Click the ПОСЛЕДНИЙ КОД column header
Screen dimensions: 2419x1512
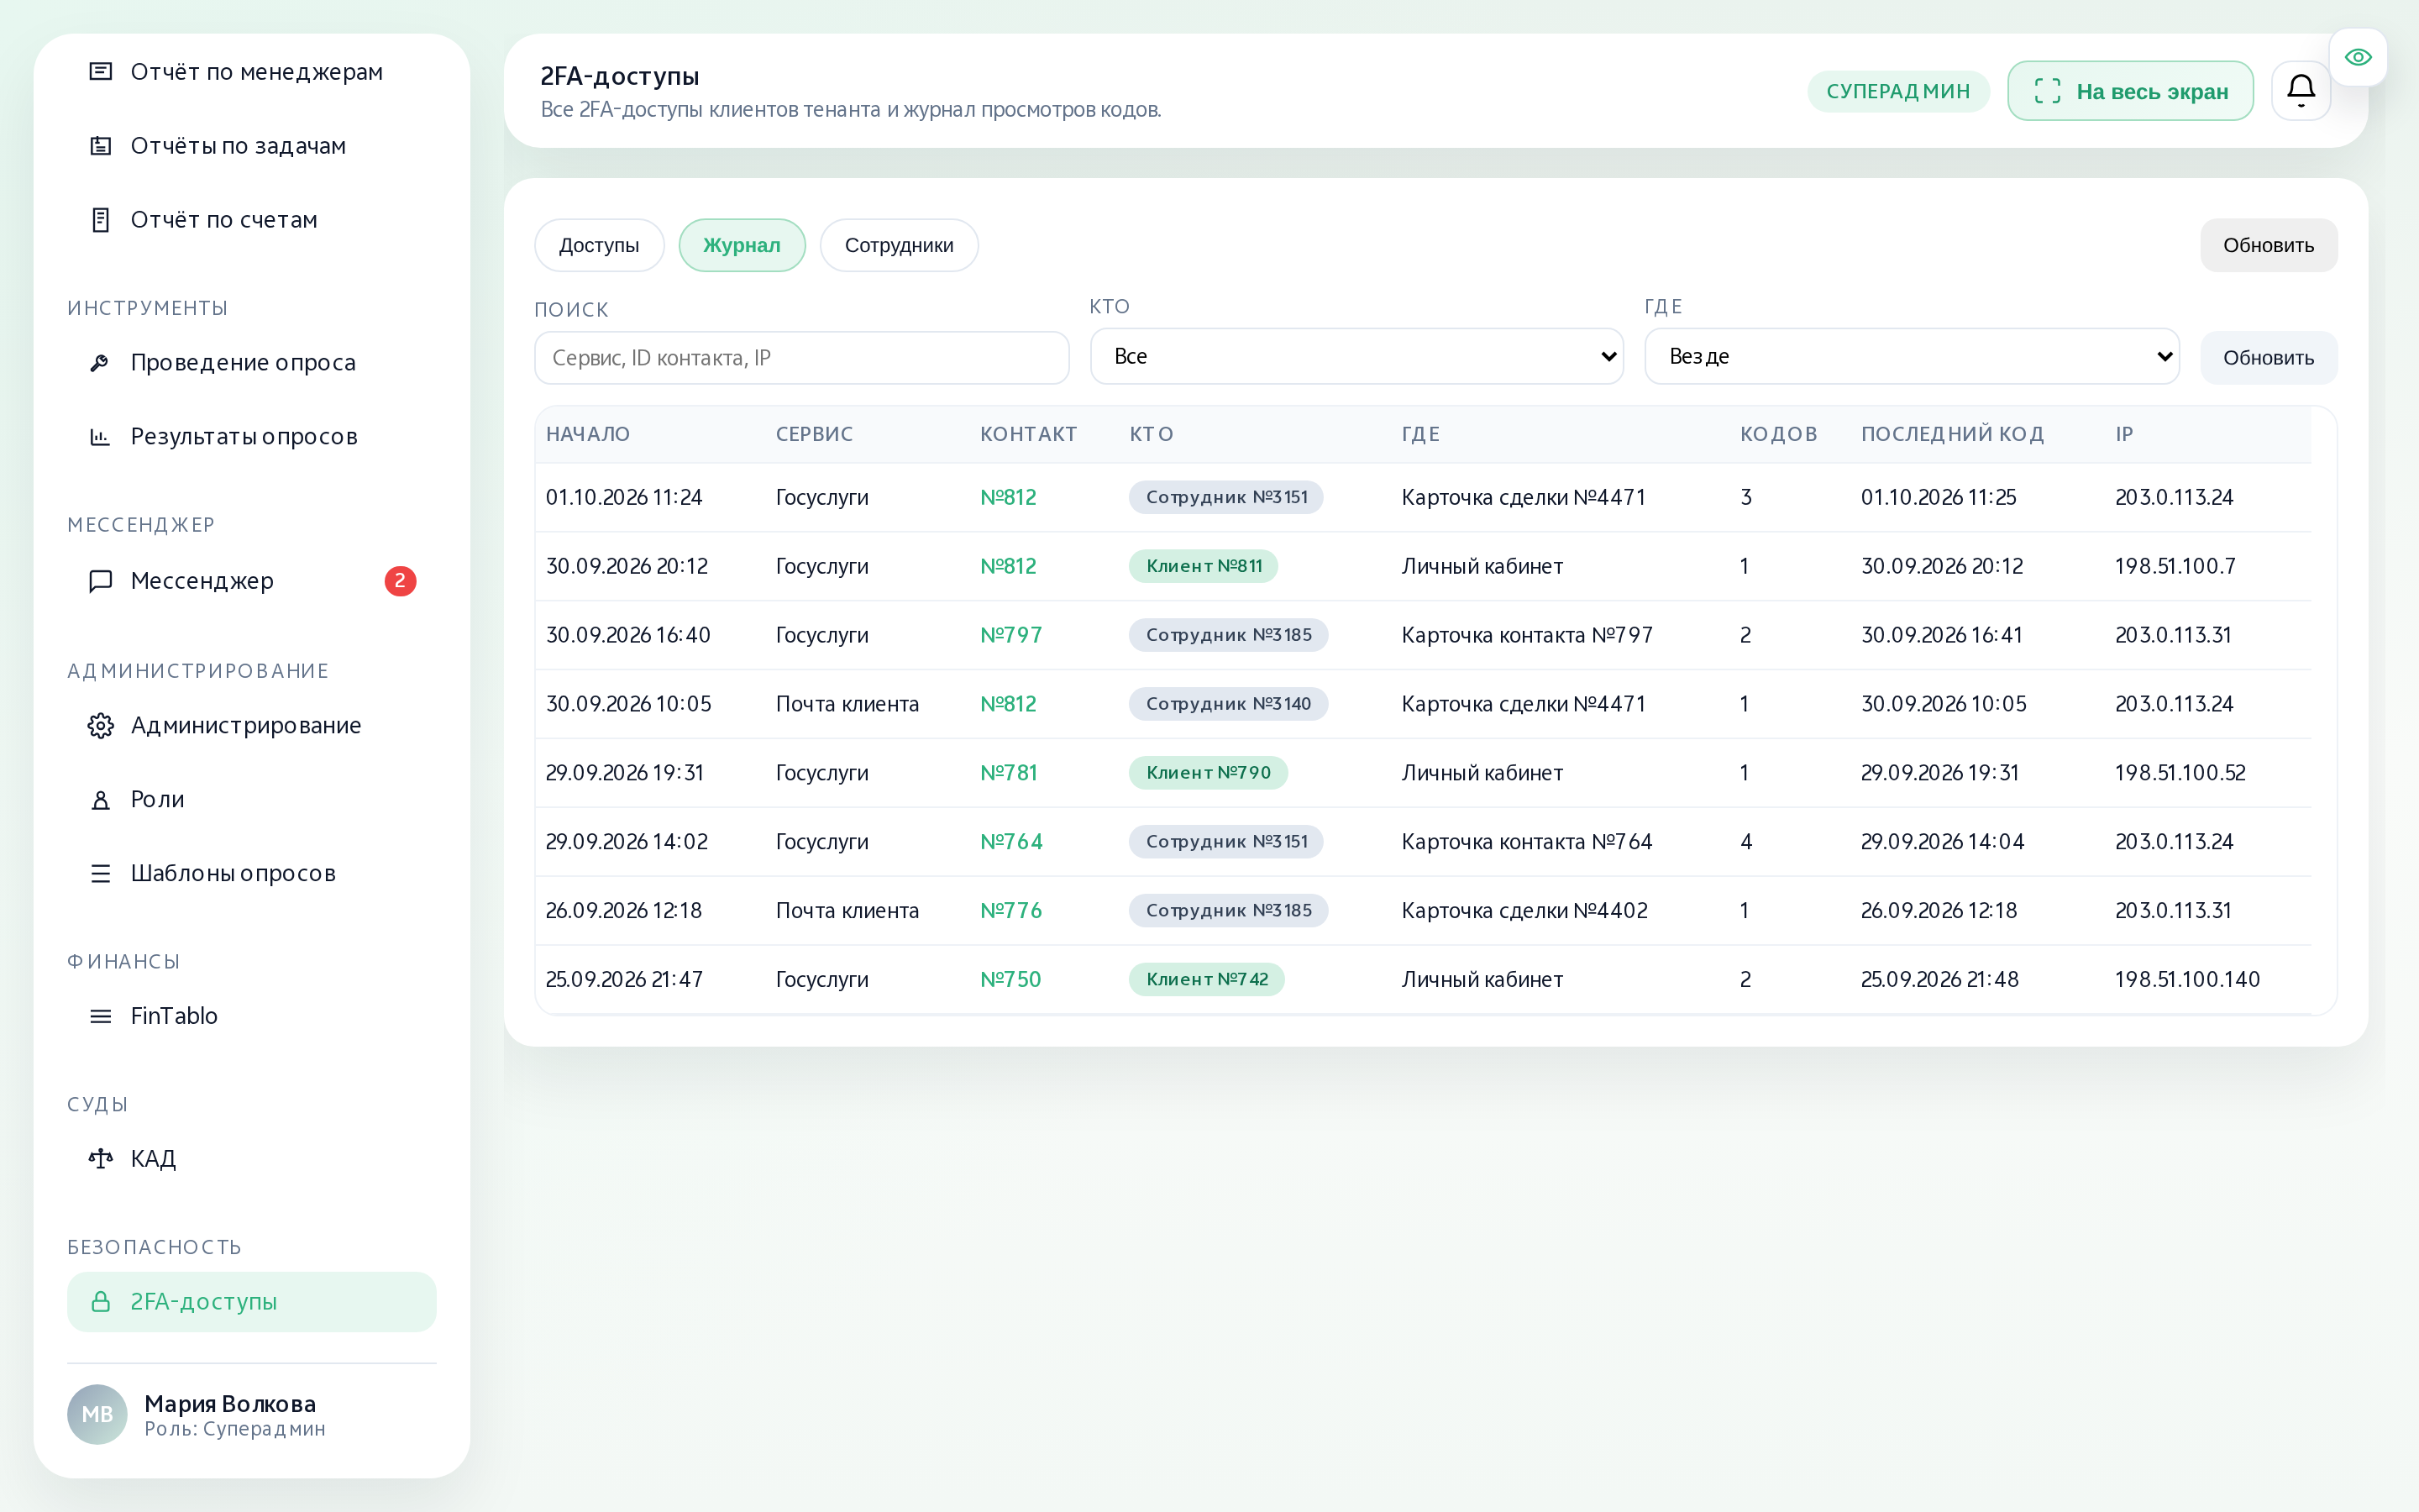coord(1952,434)
